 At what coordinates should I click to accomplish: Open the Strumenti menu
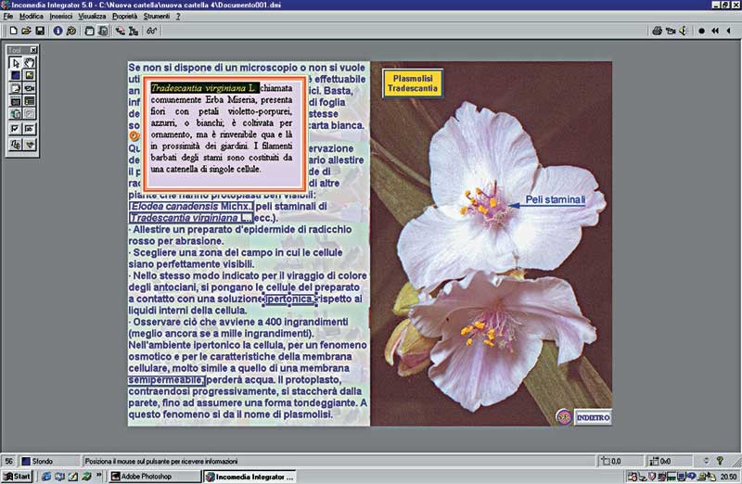pyautogui.click(x=156, y=18)
